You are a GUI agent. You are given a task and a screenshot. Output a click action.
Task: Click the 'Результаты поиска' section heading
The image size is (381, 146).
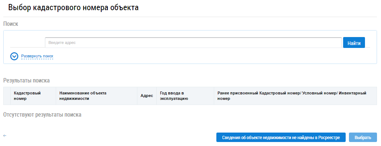[x=26, y=81]
